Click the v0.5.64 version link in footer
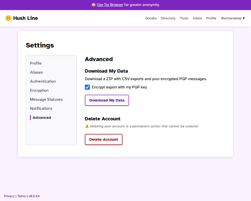 (x=34, y=196)
